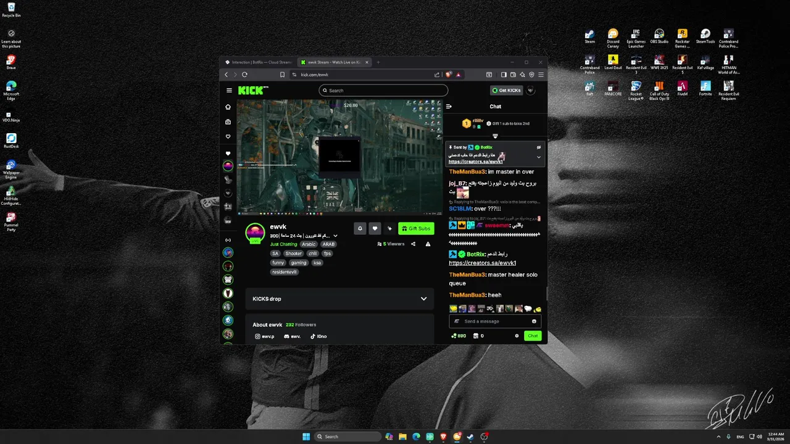Viewport: 790px width, 444px height.
Task: Open the ewv. Discord link
Action: coord(293,336)
